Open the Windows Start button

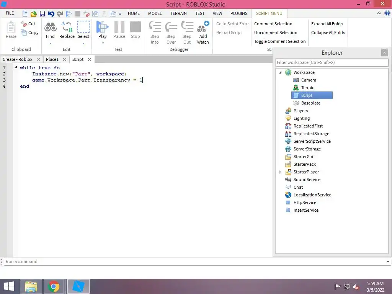tap(9, 286)
